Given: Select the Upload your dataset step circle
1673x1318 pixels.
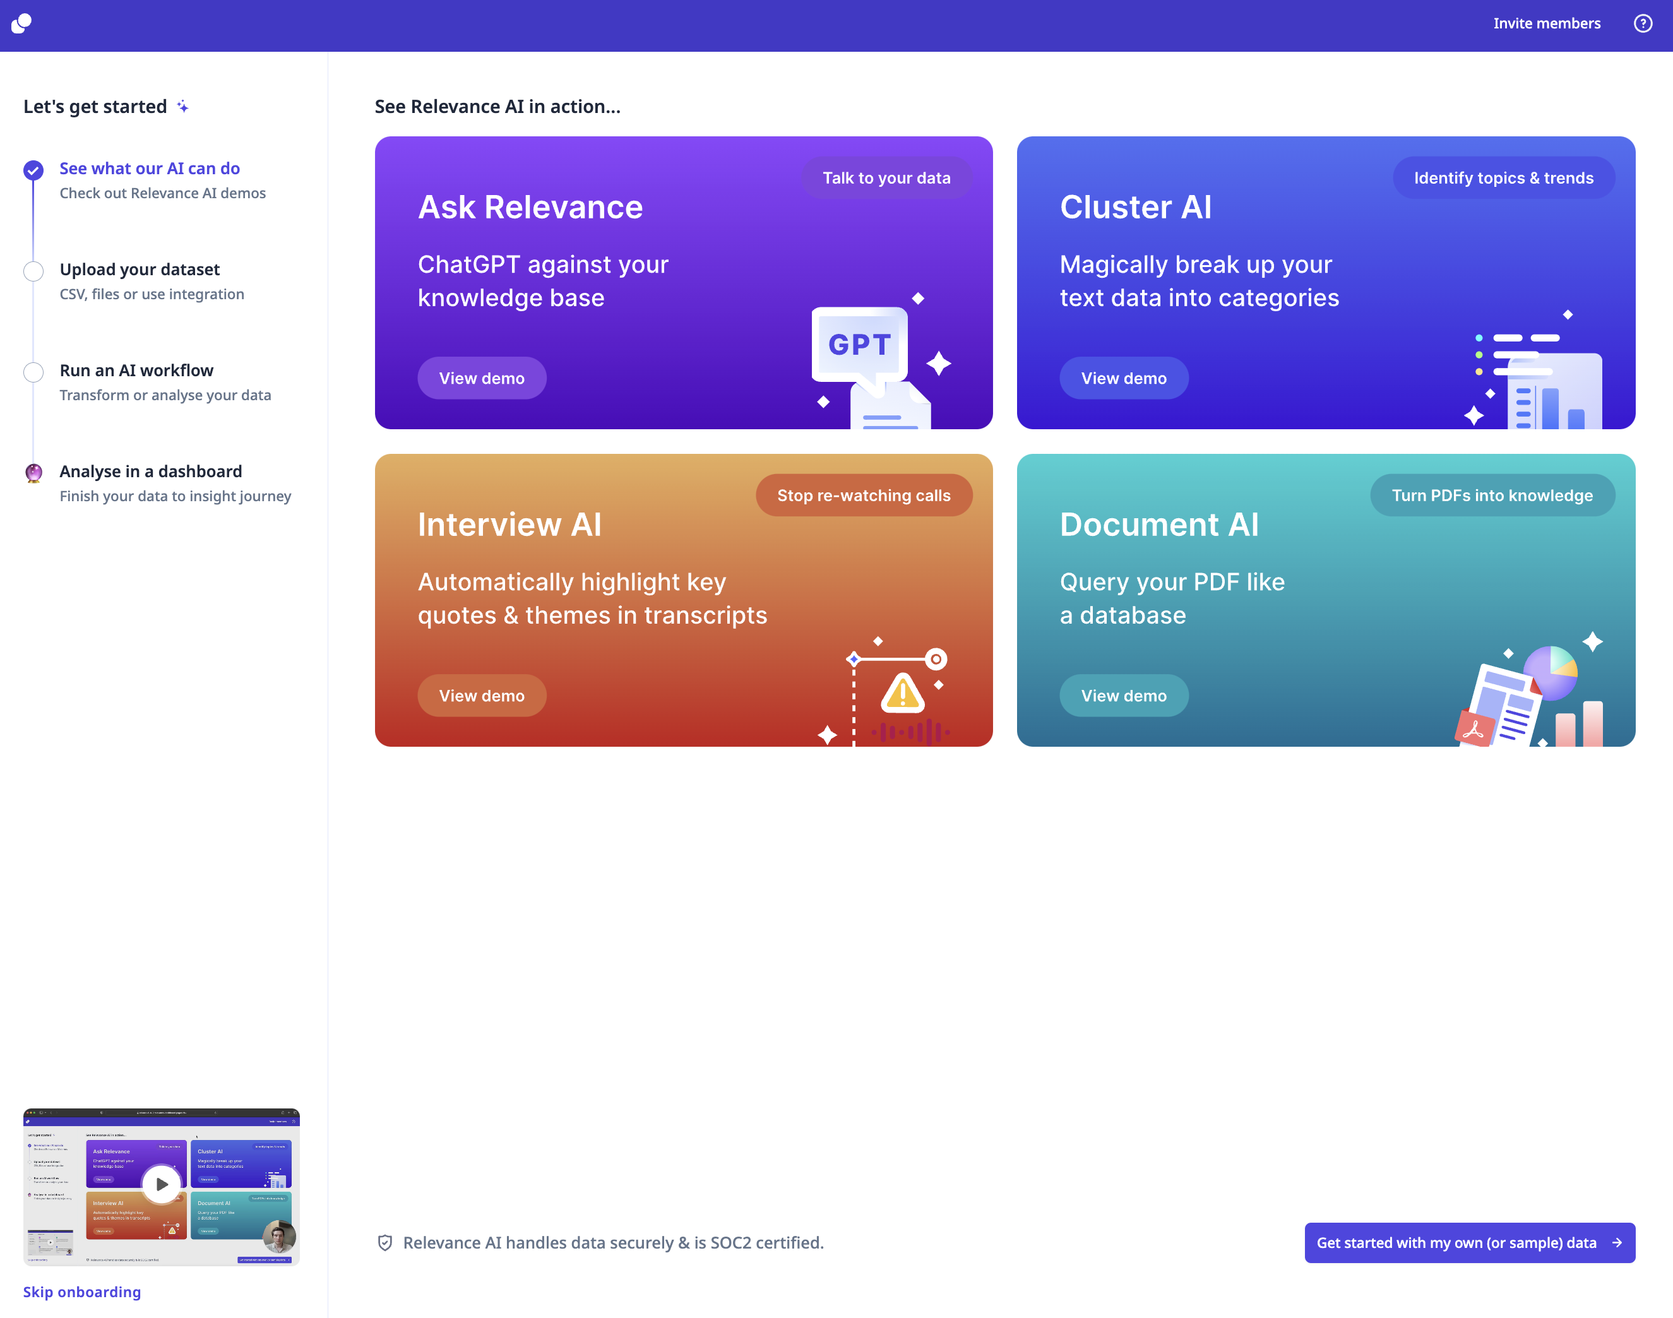Looking at the screenshot, I should coord(33,271).
